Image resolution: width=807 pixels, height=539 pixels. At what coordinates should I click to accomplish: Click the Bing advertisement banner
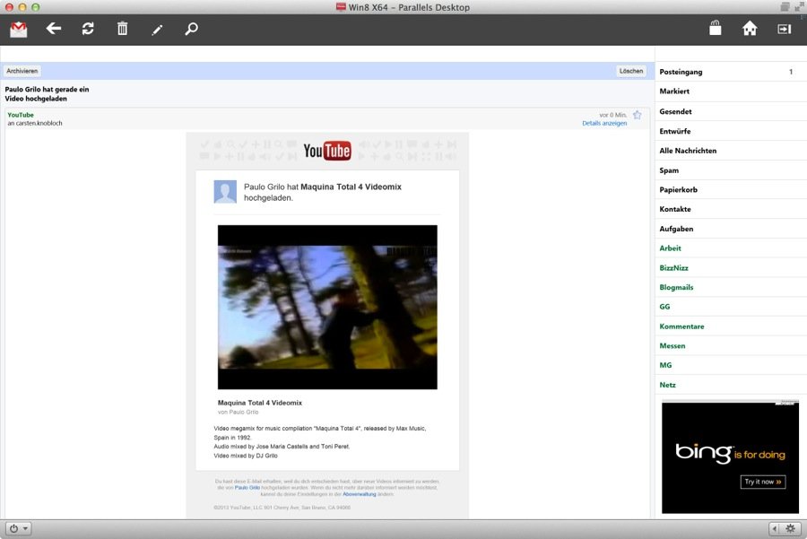[730, 457]
